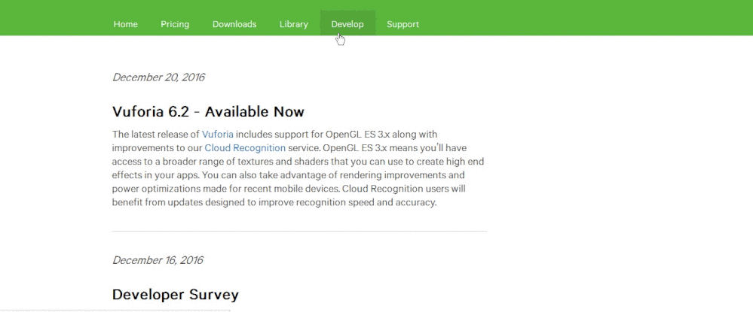Click 'improvements to our' text before the link

[157, 148]
